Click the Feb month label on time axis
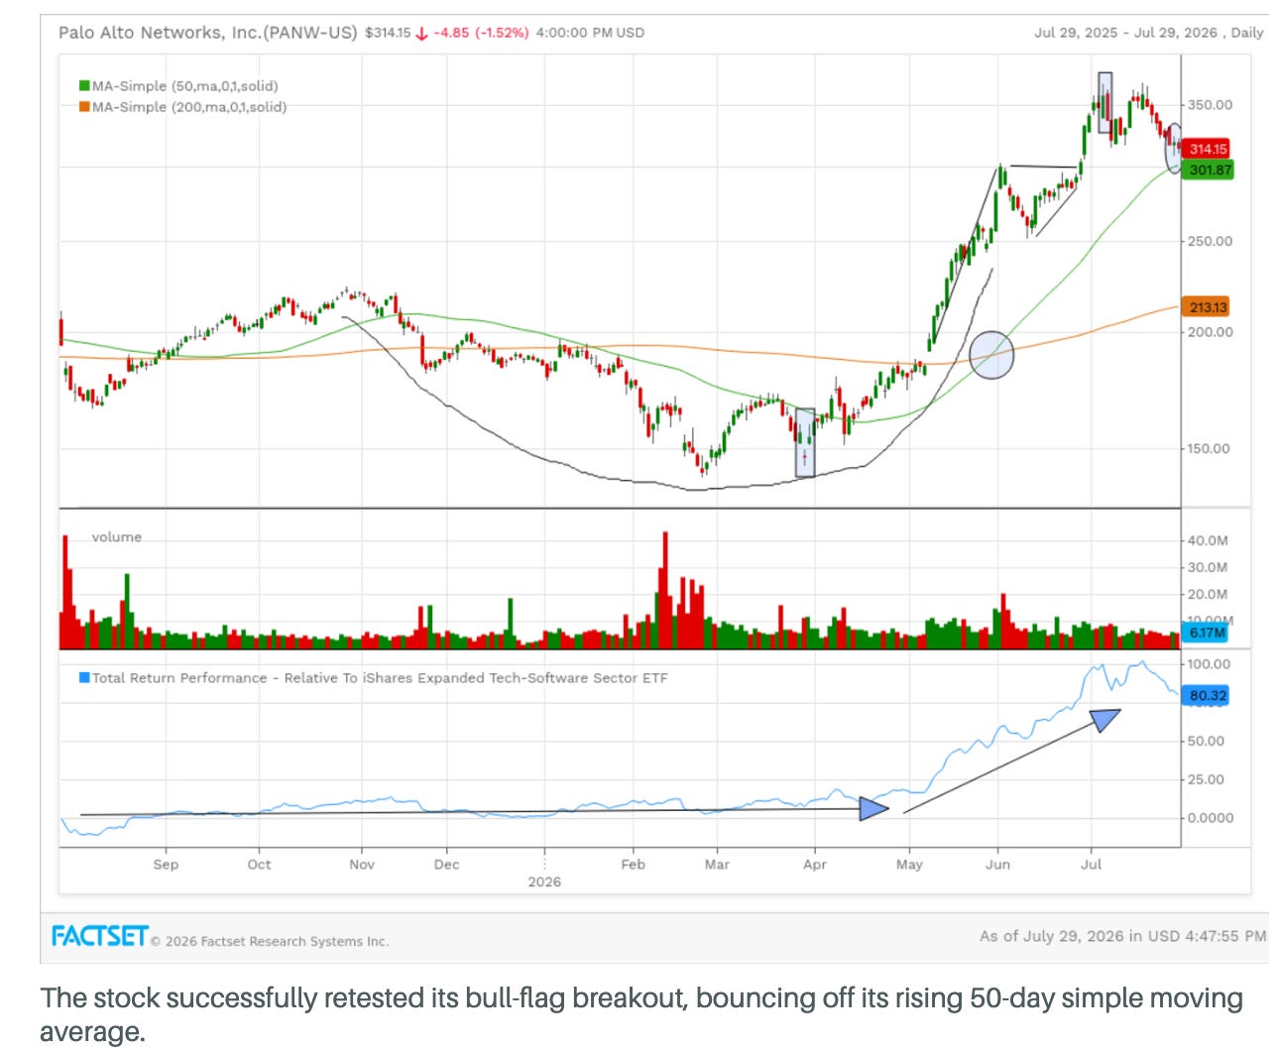1277x1049 pixels. click(x=633, y=865)
